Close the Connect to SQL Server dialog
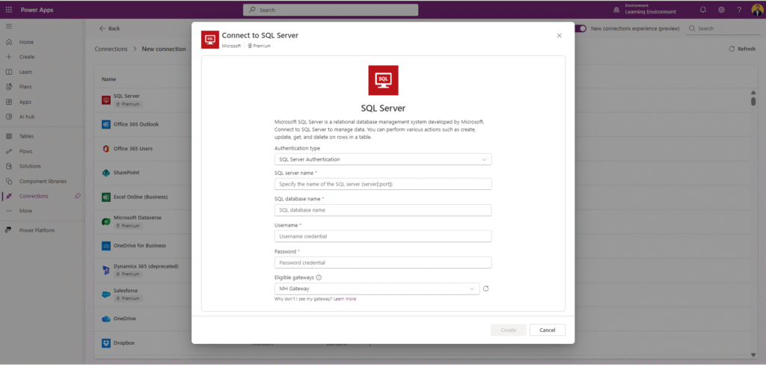 click(x=559, y=35)
